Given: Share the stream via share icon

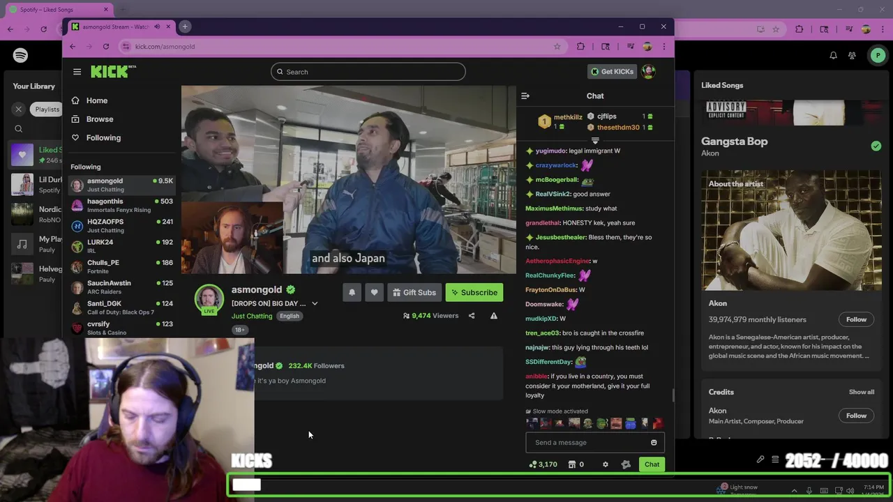Looking at the screenshot, I should click(x=472, y=316).
